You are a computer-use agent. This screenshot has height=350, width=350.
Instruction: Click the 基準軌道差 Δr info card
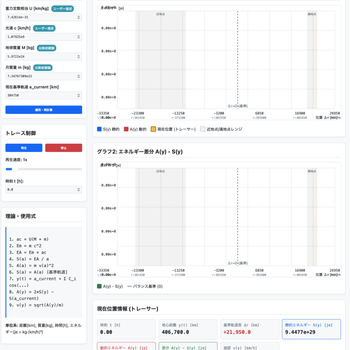click(x=250, y=329)
